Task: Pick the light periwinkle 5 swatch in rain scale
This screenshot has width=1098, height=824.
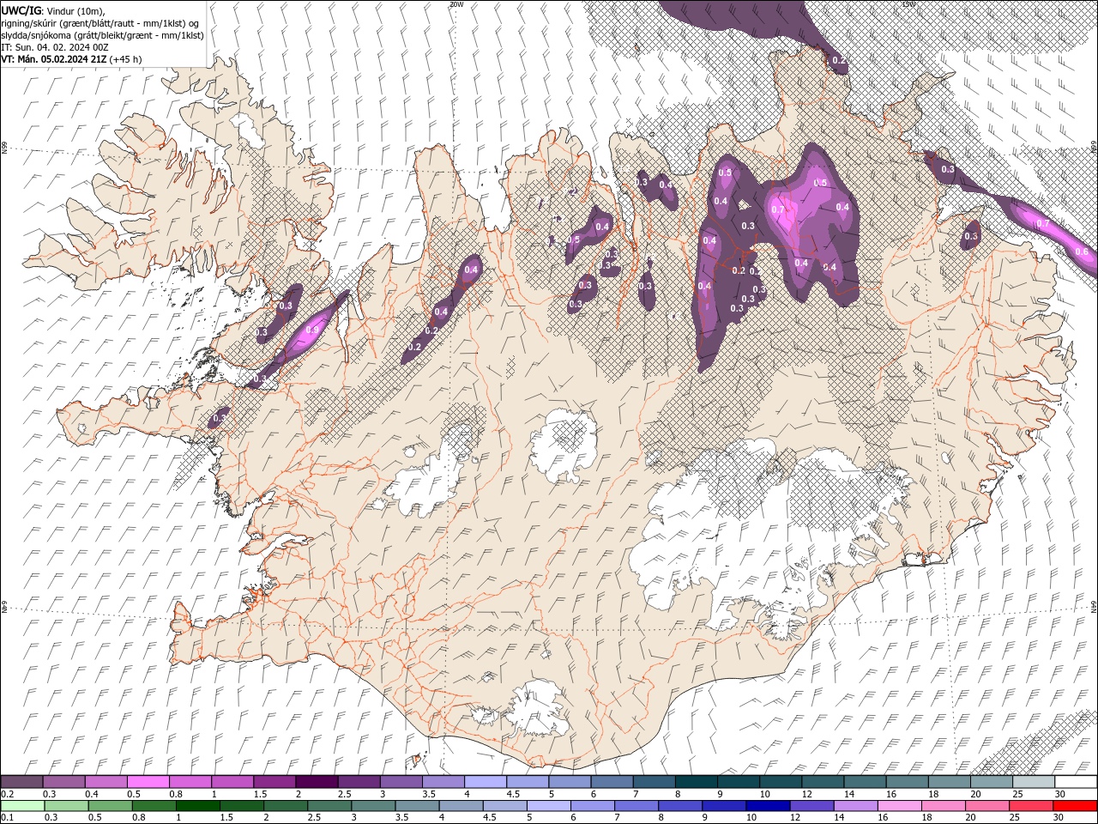Action: point(549,806)
